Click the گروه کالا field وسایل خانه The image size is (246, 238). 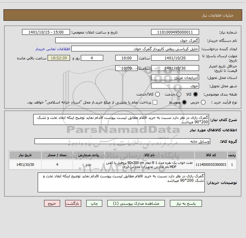click(122, 141)
